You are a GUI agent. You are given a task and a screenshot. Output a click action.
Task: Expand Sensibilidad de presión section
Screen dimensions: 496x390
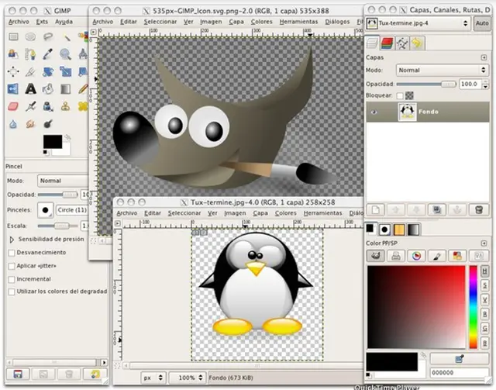click(x=11, y=240)
